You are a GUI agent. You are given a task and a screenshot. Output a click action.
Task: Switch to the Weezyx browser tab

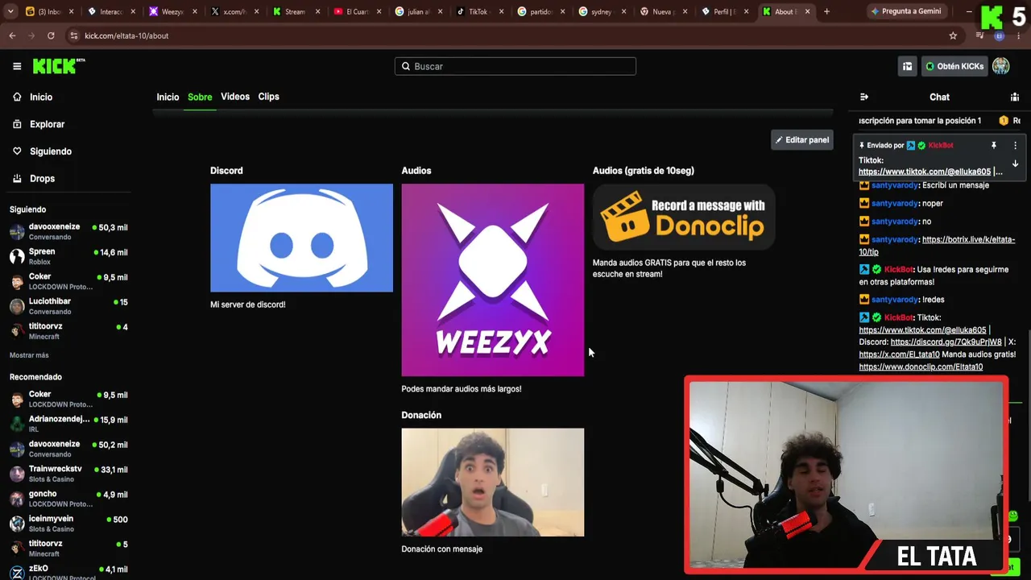point(172,12)
